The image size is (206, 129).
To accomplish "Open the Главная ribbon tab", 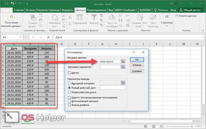I will pyautogui.click(x=19, y=10).
